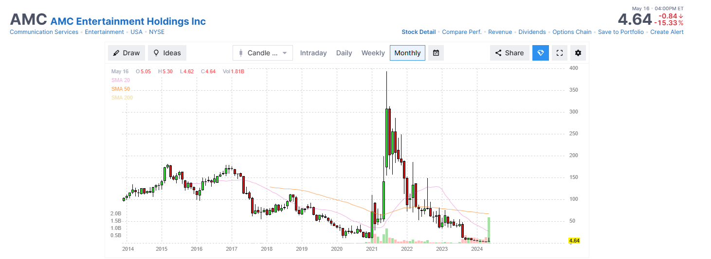Image resolution: width=711 pixels, height=259 pixels.
Task: Toggle fullscreen chart view icon
Action: tap(559, 53)
